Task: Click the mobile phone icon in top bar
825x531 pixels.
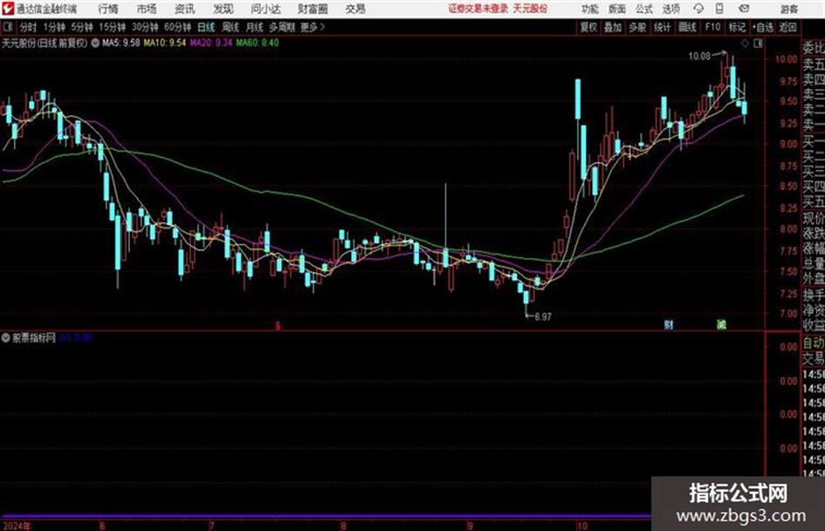Action: click(719, 9)
